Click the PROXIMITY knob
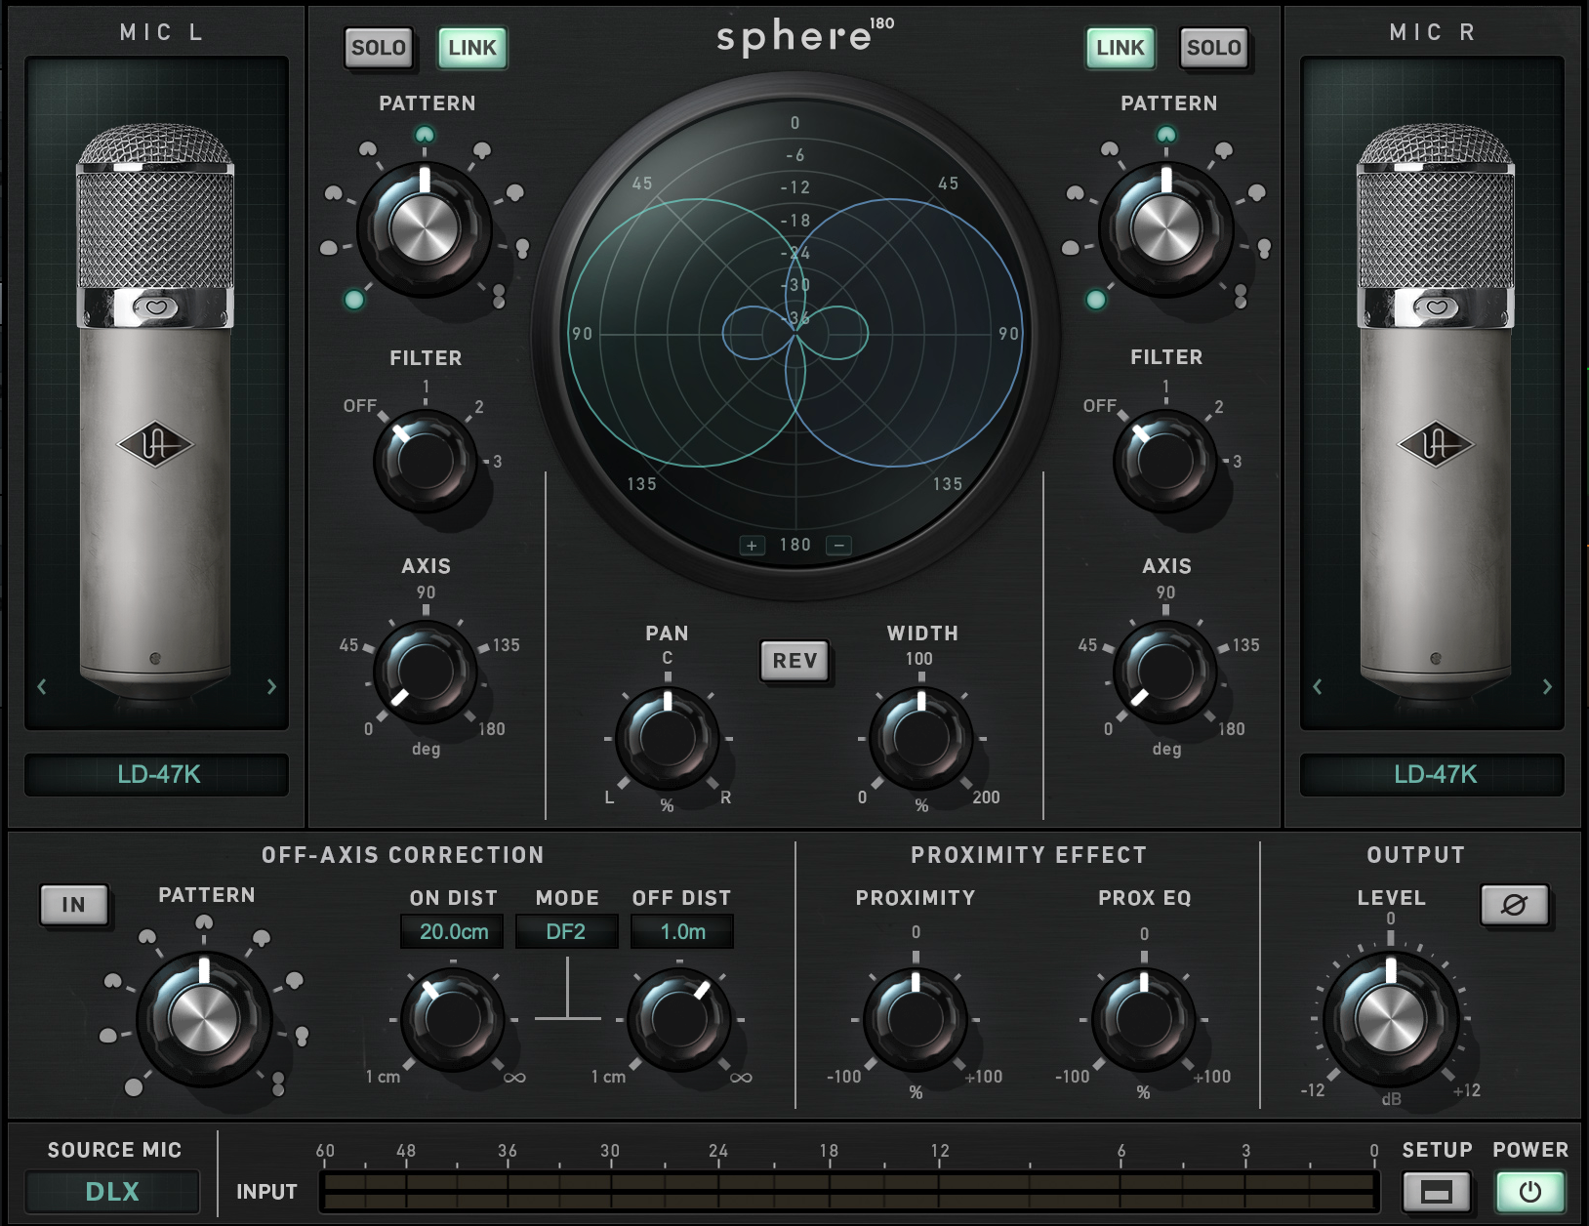Screen dimensions: 1589x1226 pos(916,1019)
